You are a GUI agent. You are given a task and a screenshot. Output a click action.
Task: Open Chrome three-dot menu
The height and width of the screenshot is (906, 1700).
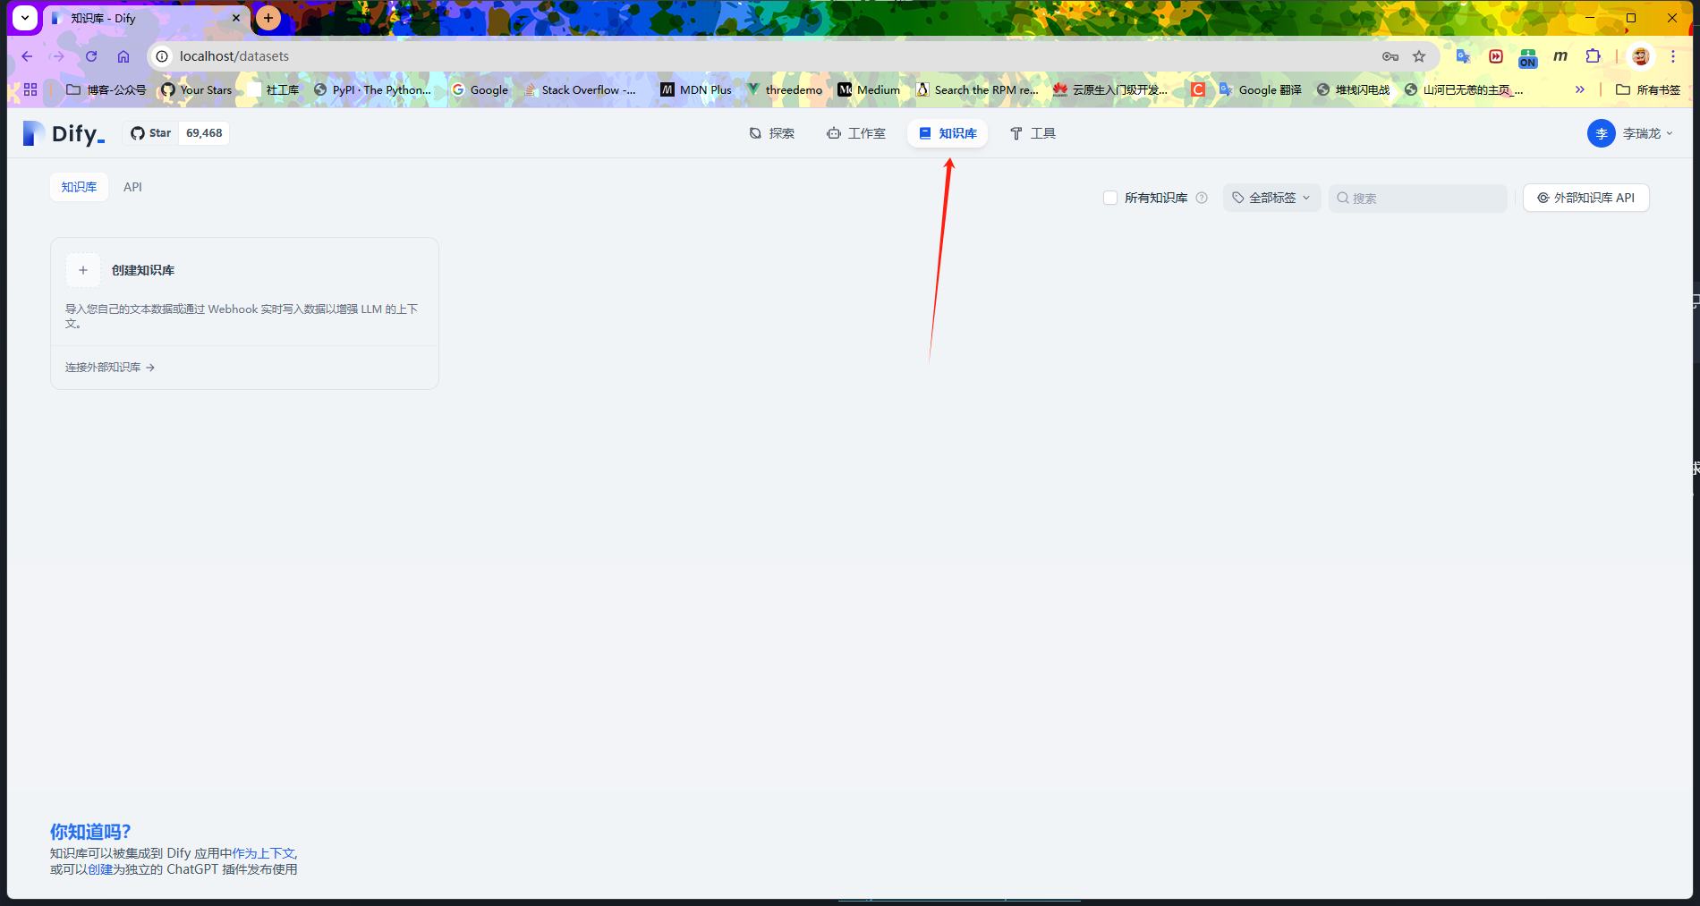point(1673,56)
